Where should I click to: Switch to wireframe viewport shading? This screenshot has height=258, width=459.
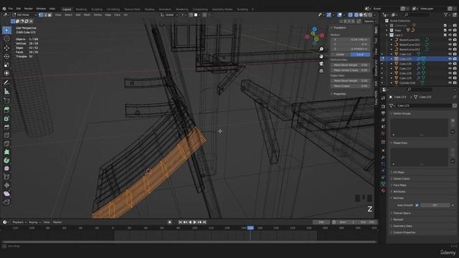(356, 14)
